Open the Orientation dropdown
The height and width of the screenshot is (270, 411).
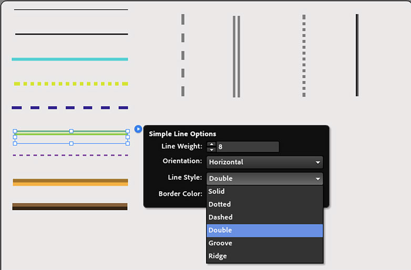pyautogui.click(x=265, y=162)
